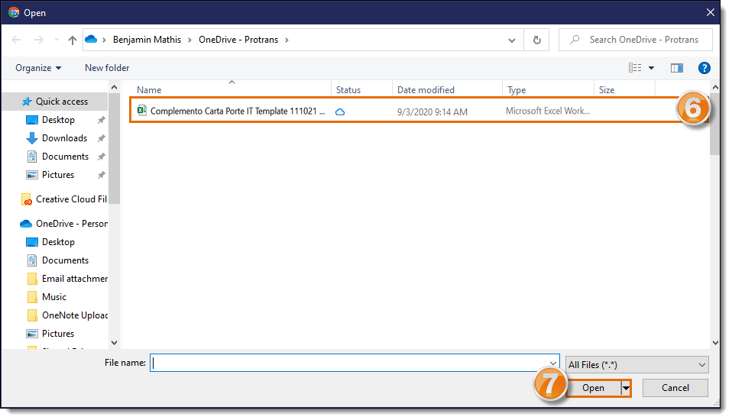The height and width of the screenshot is (420, 732).
Task: Click the Open button split arrow
Action: [x=627, y=388]
